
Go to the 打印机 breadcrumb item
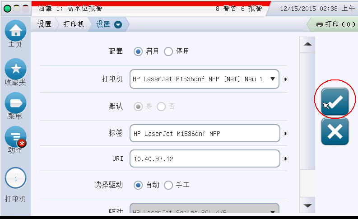point(74,24)
